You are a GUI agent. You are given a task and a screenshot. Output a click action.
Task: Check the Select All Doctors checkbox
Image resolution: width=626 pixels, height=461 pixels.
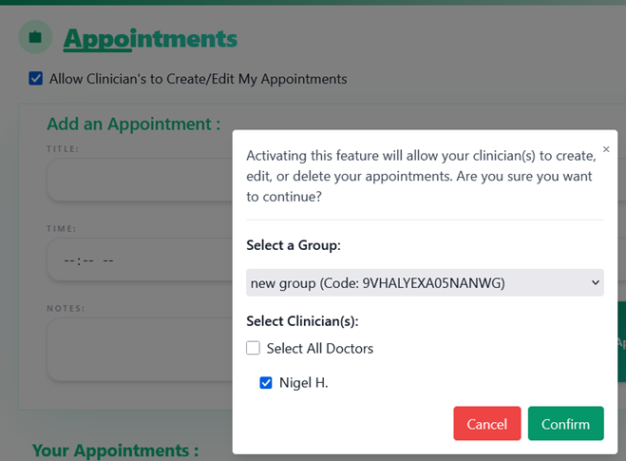[253, 348]
